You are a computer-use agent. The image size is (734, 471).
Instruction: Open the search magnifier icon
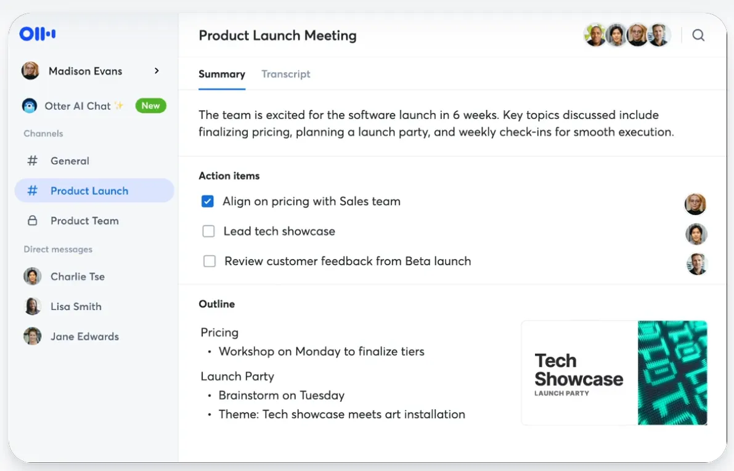(698, 35)
